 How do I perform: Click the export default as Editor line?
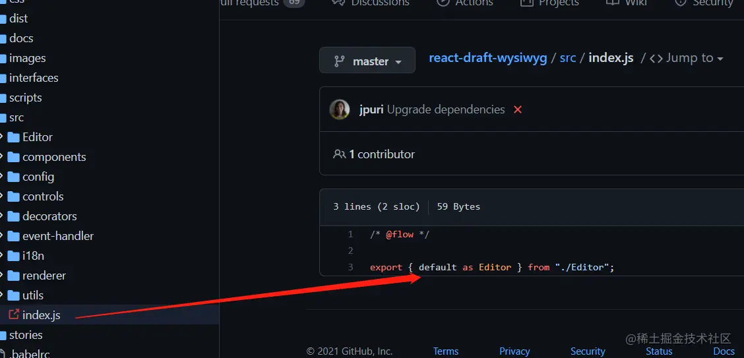tap(492, 267)
